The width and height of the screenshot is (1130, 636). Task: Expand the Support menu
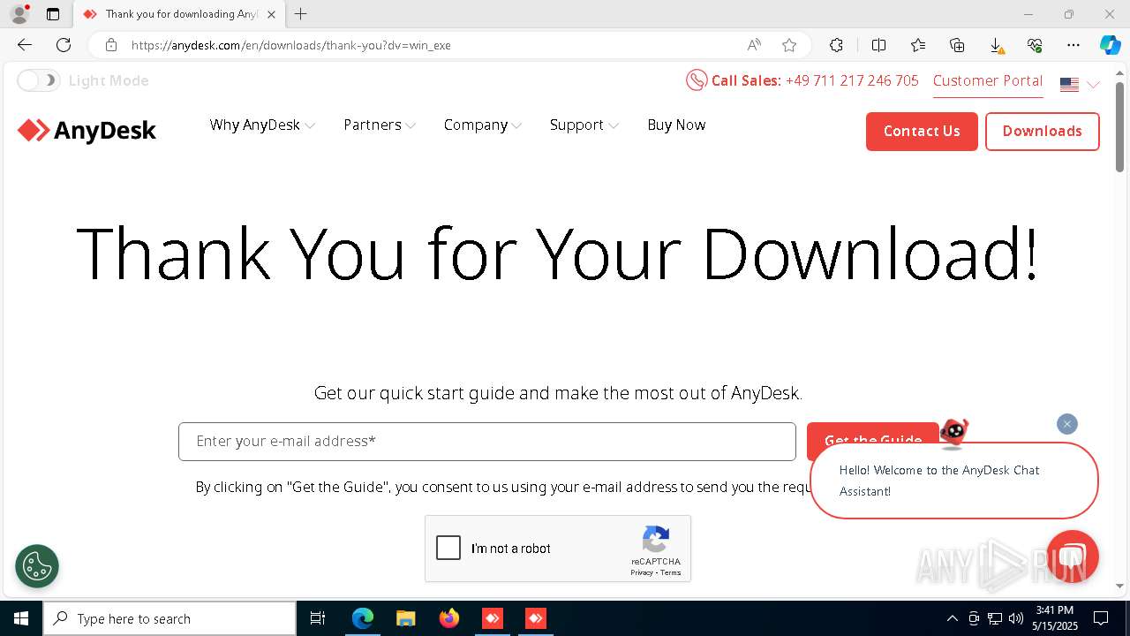[584, 125]
